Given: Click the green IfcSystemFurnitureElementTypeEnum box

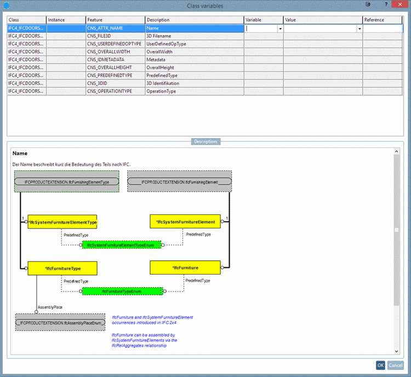Looking at the screenshot, I should click(x=122, y=245).
